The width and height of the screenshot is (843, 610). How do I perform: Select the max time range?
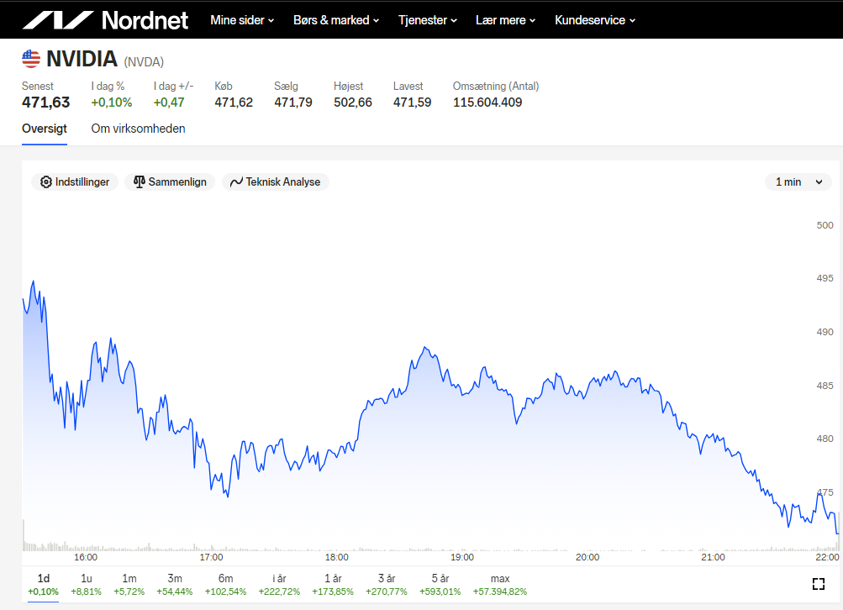click(x=500, y=585)
